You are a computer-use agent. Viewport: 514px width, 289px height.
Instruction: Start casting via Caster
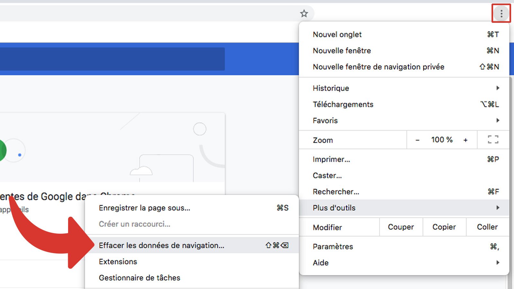click(327, 175)
